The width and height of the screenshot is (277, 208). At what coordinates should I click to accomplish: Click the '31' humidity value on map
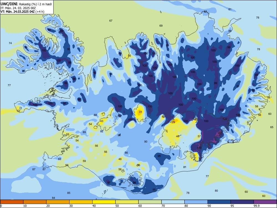click(140, 112)
